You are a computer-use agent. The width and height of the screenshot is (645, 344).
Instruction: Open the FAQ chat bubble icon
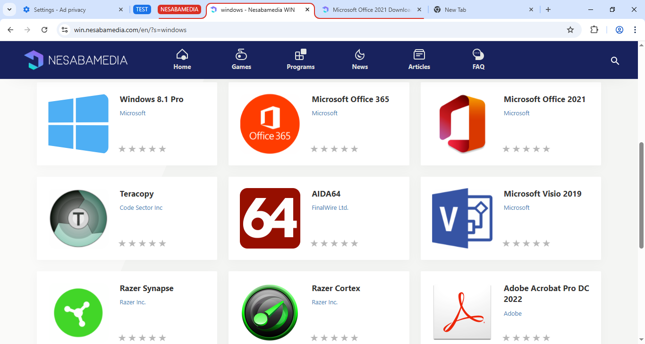point(478,54)
